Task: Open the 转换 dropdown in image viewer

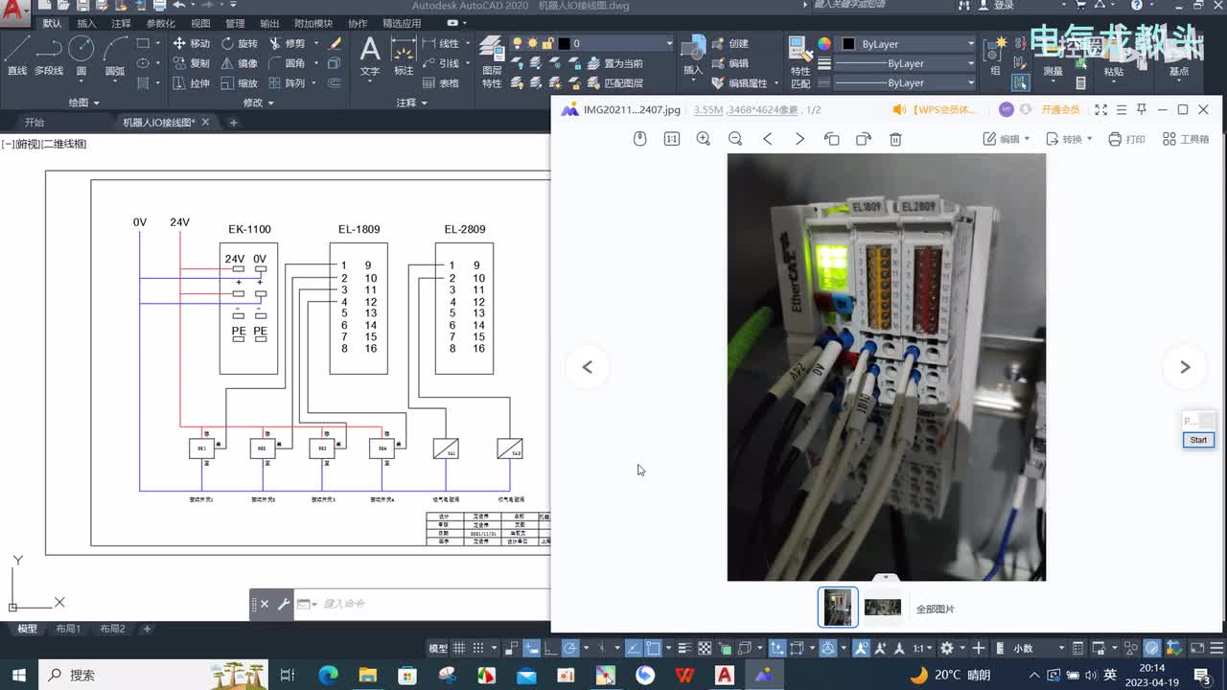Action: (1069, 139)
